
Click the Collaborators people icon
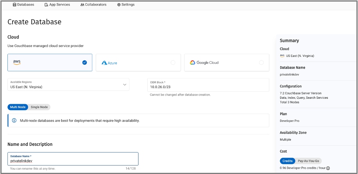(x=82, y=5)
